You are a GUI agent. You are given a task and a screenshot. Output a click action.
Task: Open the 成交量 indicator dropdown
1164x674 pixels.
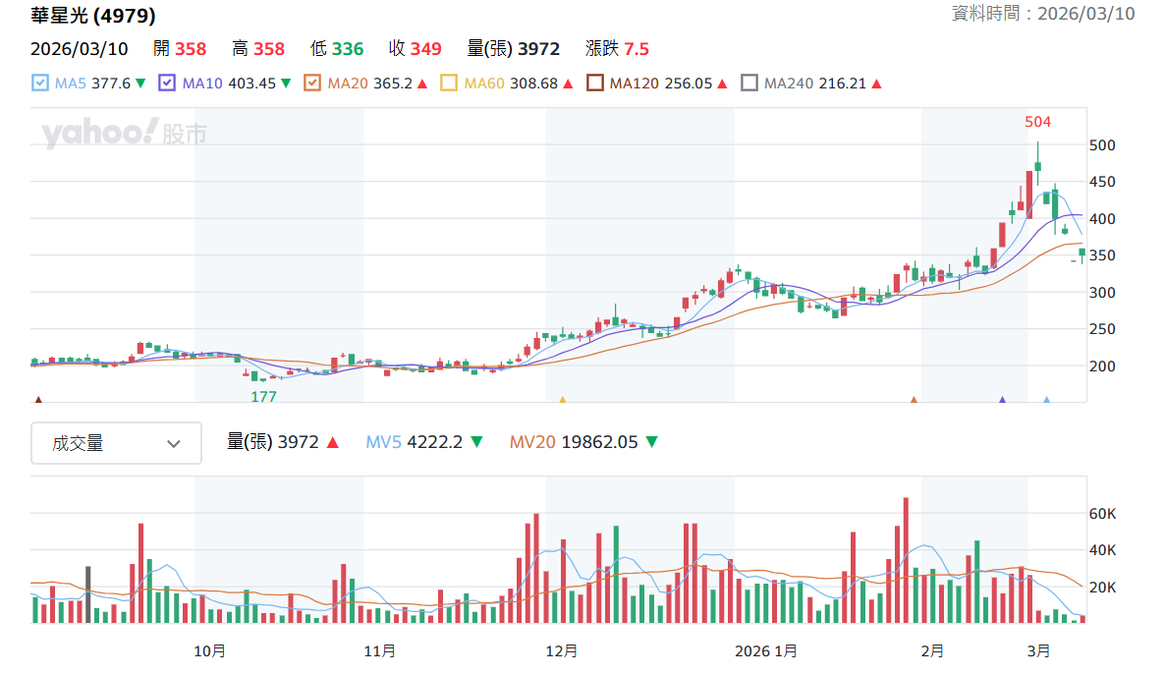[117, 443]
